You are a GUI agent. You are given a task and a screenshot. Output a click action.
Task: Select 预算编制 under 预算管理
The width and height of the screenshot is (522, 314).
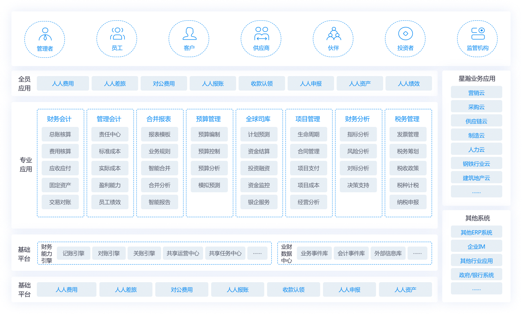click(209, 134)
